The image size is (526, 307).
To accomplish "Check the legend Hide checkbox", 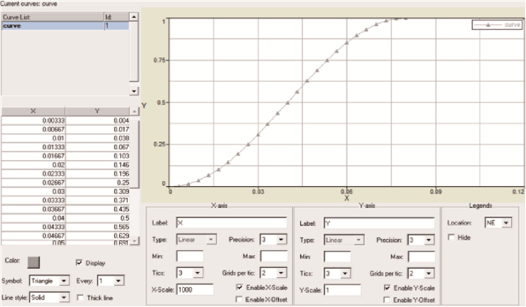I will [x=452, y=237].
